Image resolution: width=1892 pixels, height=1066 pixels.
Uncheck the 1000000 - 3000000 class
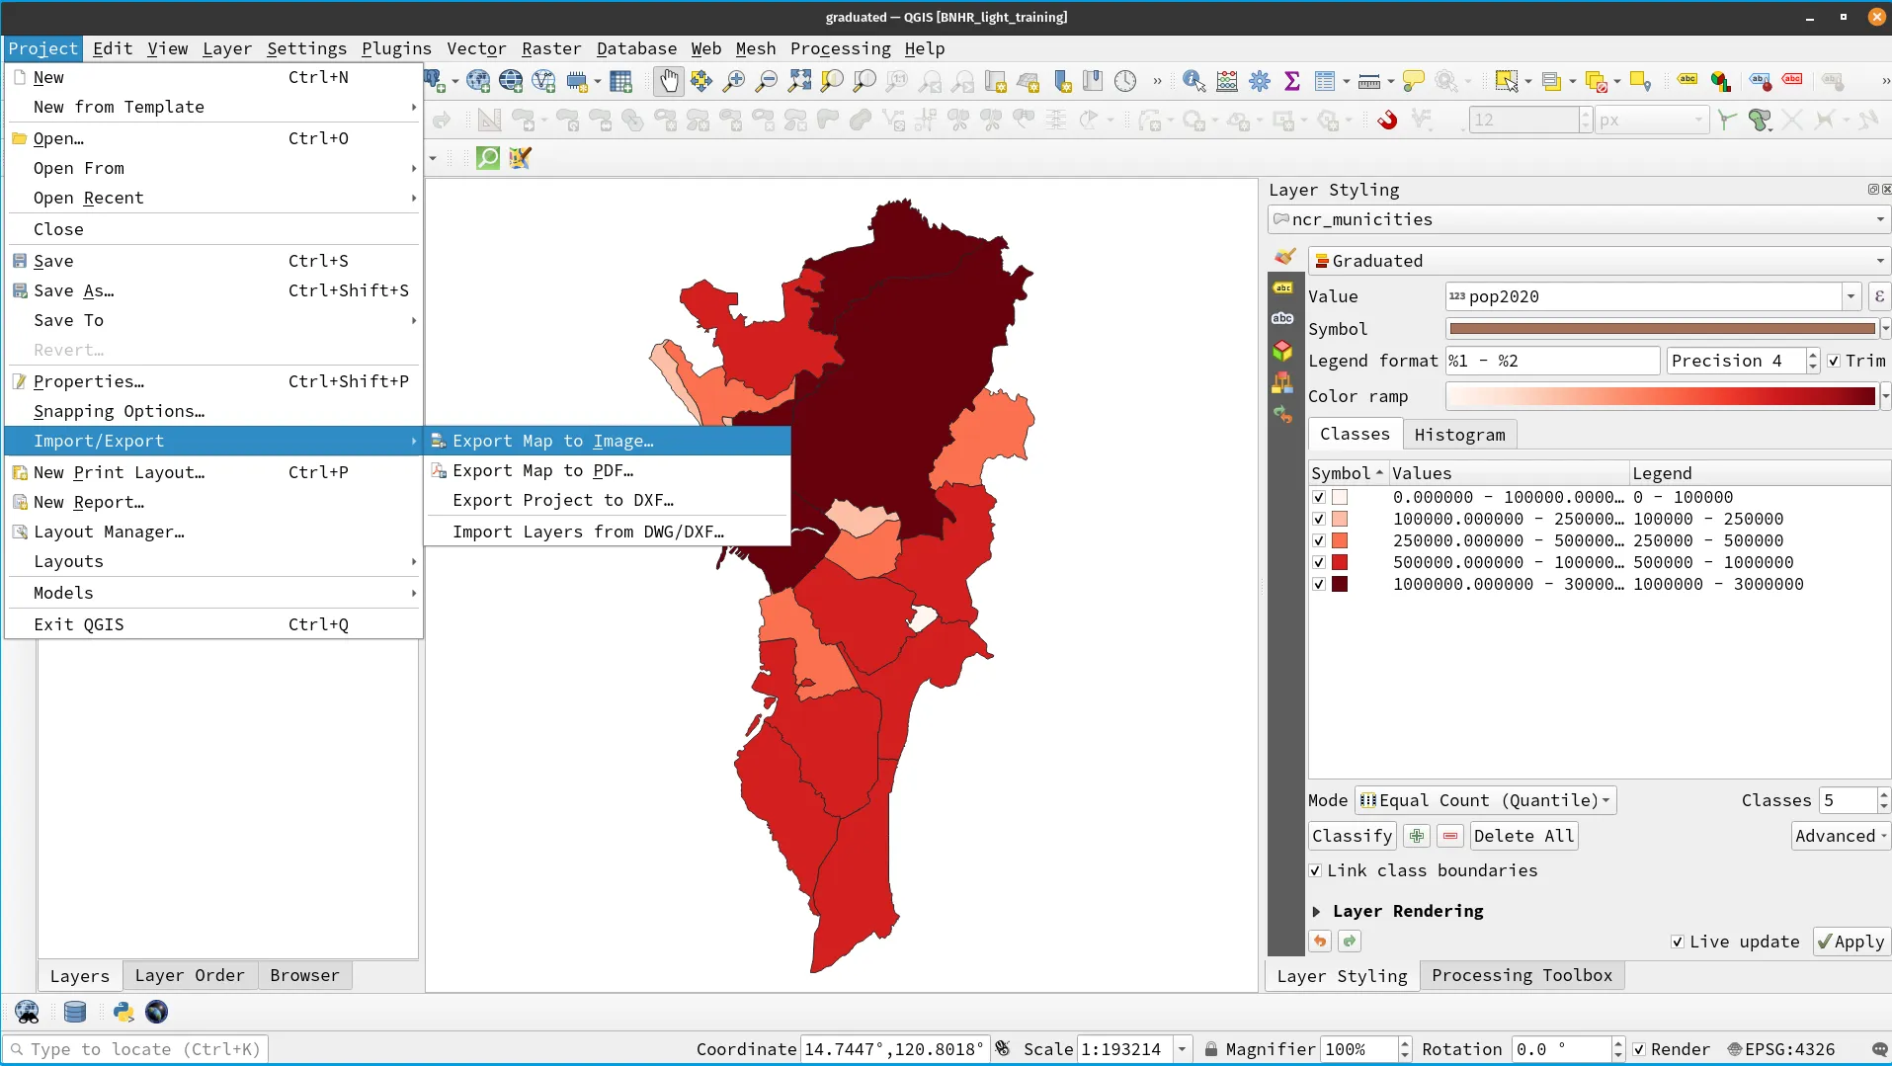(x=1318, y=584)
